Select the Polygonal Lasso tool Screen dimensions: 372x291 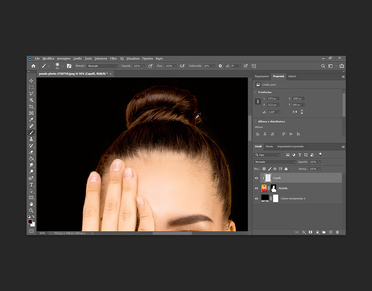tap(31, 93)
